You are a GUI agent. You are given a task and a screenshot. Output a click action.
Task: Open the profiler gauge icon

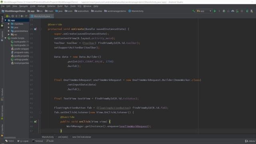(x=233, y=11)
